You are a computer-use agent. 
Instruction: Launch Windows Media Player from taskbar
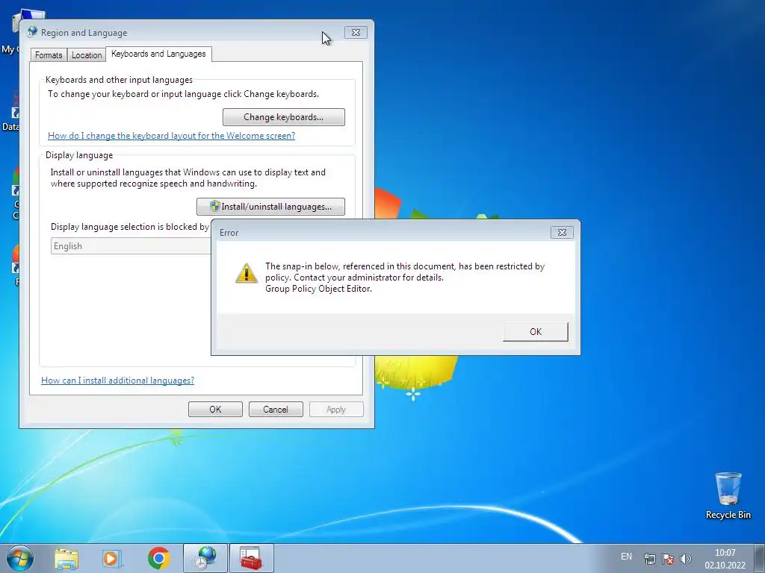(112, 559)
